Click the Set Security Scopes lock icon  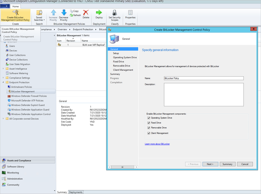(x=115, y=13)
